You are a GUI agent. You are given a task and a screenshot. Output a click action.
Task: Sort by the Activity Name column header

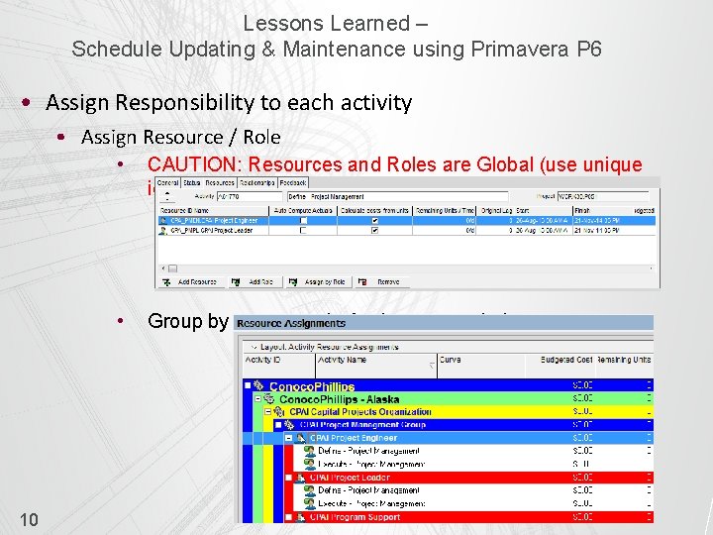[376, 366]
